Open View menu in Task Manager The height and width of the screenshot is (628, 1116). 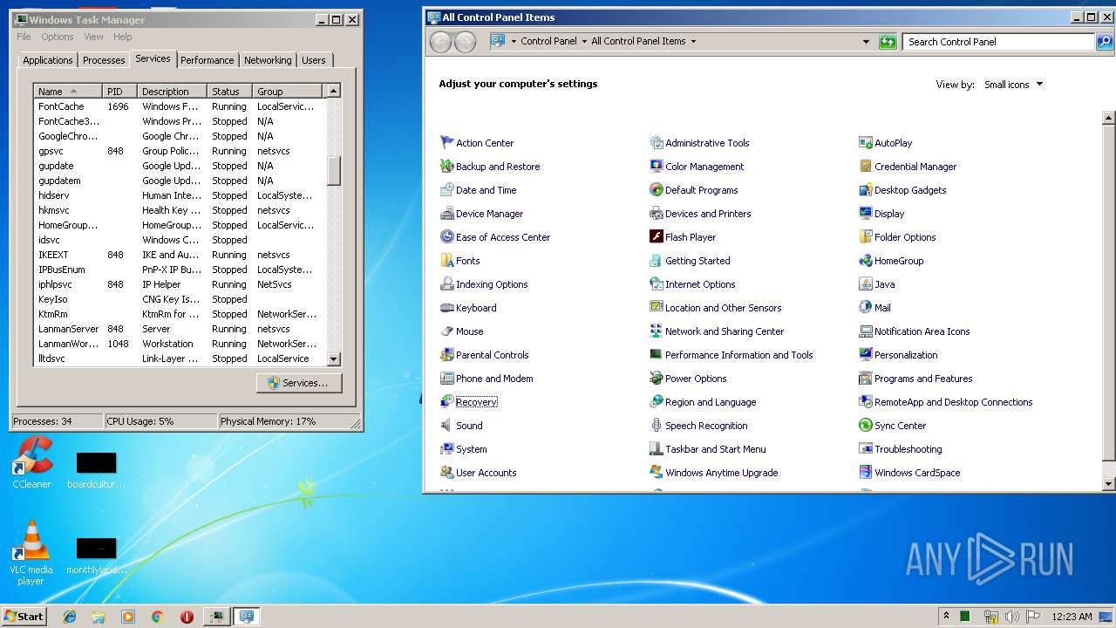(x=93, y=37)
